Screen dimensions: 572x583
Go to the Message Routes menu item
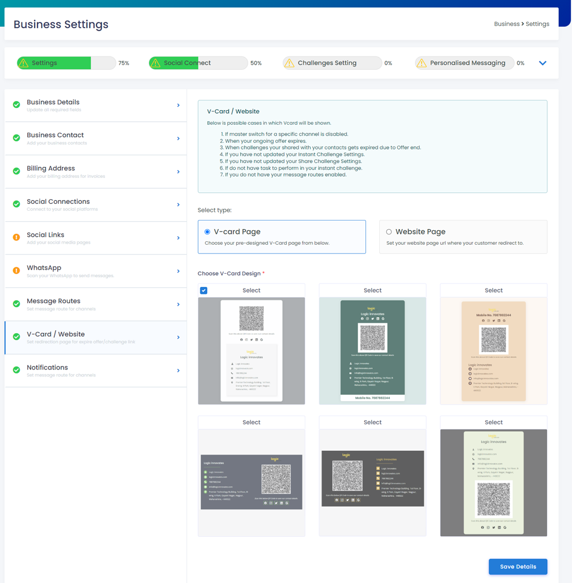click(95, 304)
